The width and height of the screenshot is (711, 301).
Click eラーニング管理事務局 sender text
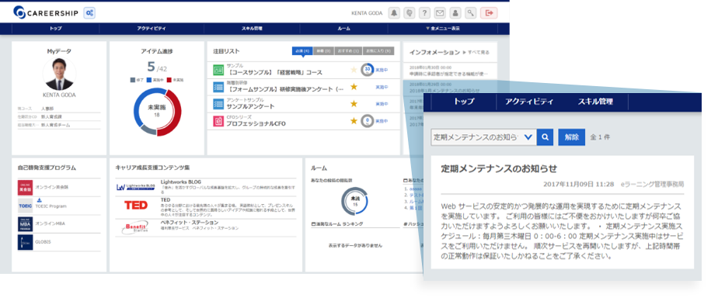[x=653, y=184]
